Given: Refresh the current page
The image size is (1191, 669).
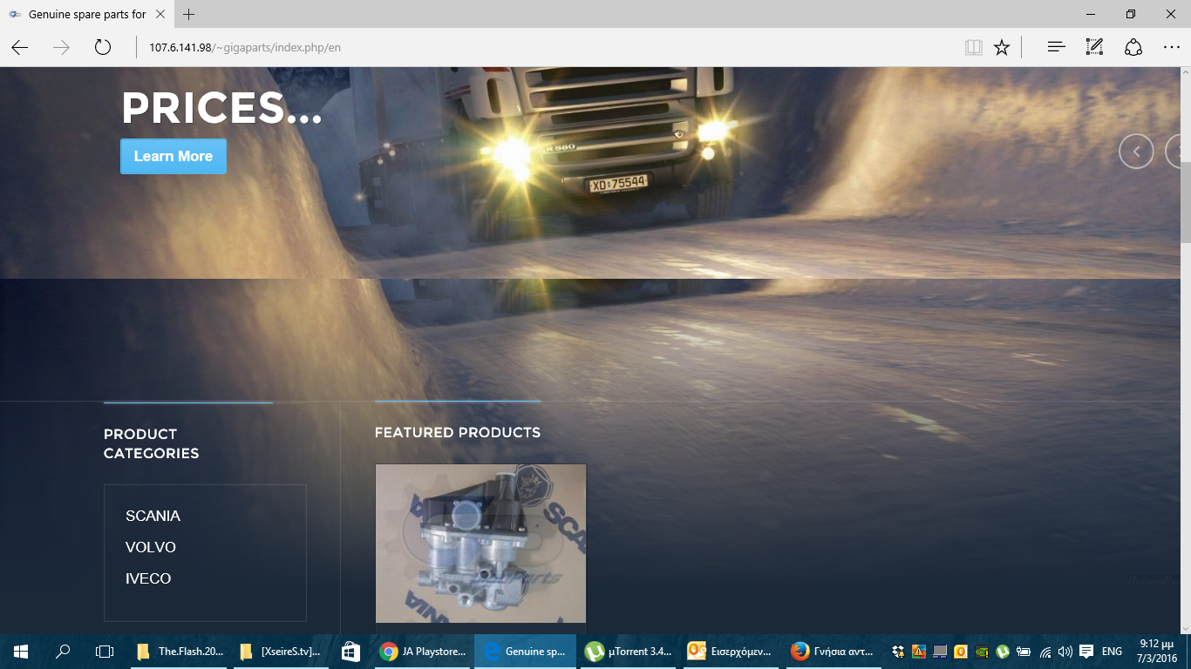Looking at the screenshot, I should 103,47.
